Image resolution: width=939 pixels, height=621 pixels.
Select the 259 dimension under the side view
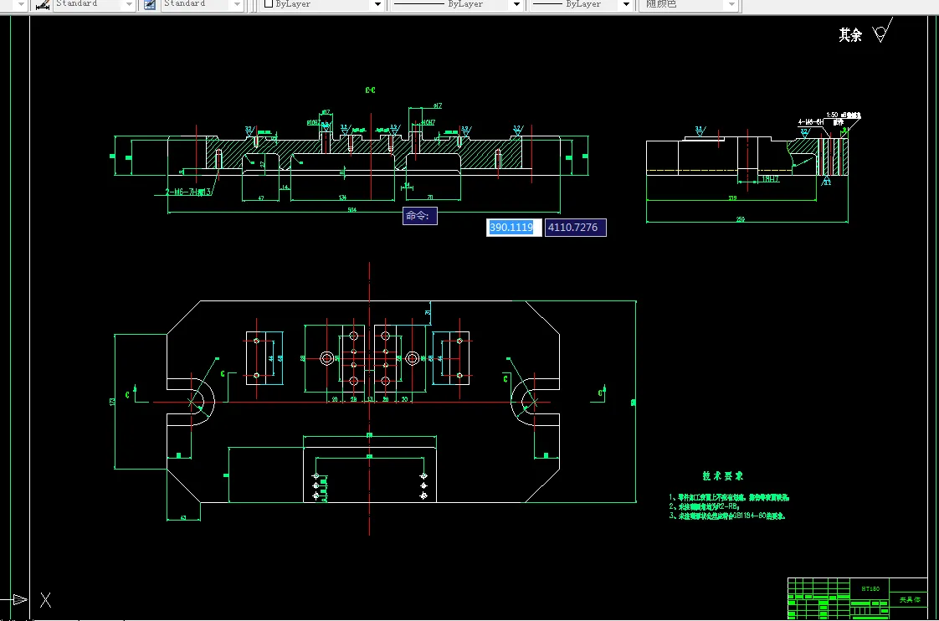click(741, 219)
